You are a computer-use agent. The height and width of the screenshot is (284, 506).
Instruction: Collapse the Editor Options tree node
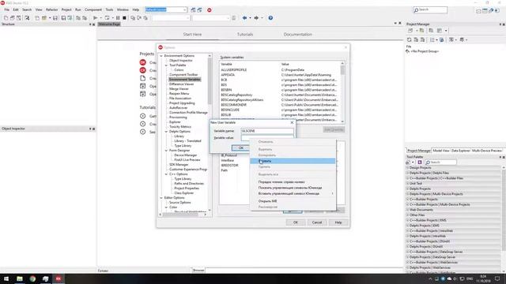pos(161,198)
